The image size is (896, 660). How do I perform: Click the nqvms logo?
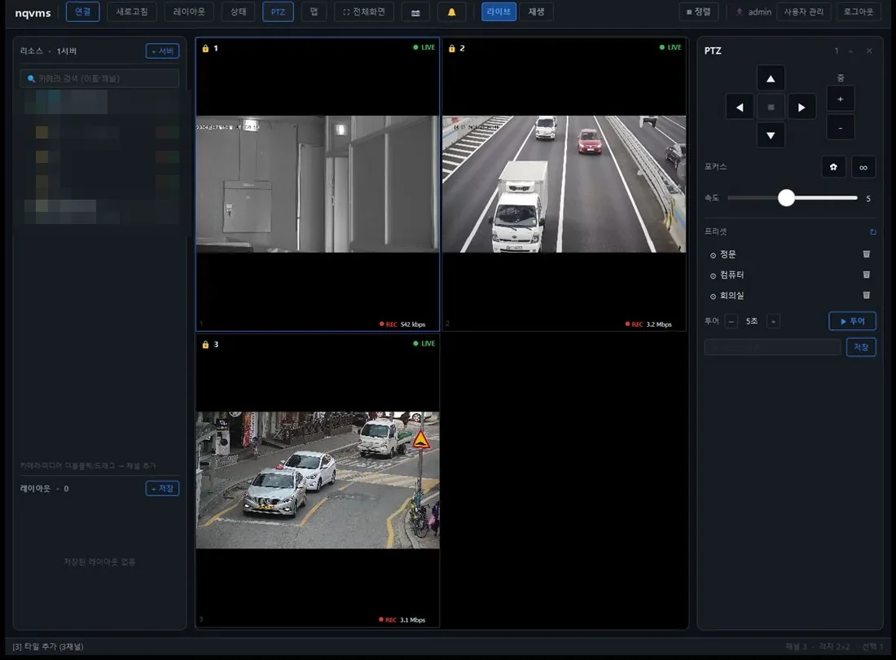(33, 12)
